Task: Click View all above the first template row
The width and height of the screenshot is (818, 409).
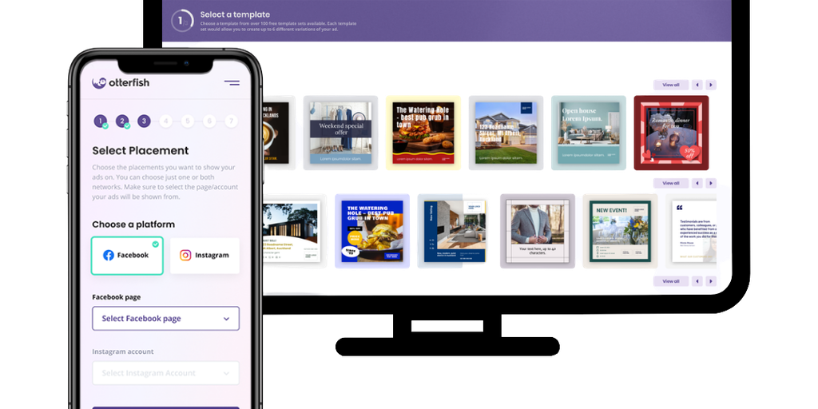Action: click(669, 85)
